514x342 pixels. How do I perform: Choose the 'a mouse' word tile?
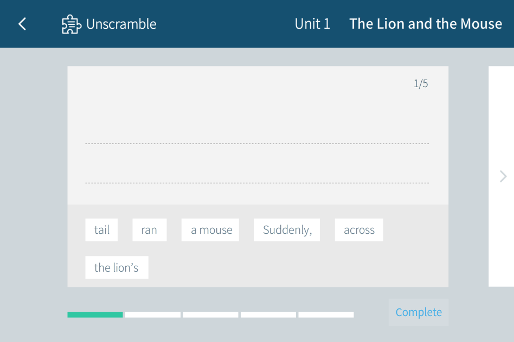211,230
